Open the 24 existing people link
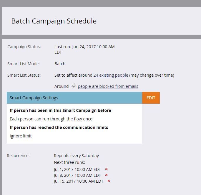This screenshot has height=195, width=201. coord(111,75)
